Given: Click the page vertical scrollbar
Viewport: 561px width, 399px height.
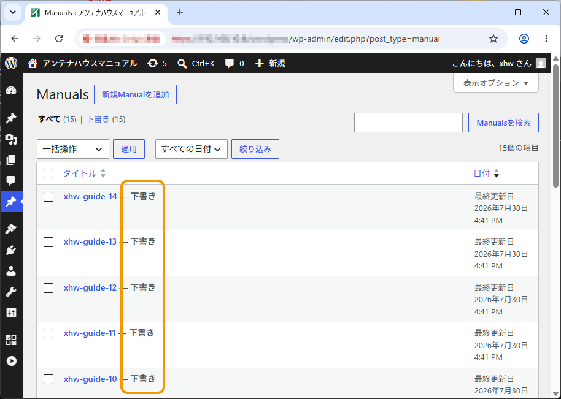Looking at the screenshot, I should 555,126.
